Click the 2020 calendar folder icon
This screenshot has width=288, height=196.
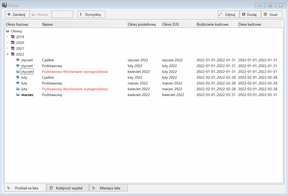click(x=13, y=42)
